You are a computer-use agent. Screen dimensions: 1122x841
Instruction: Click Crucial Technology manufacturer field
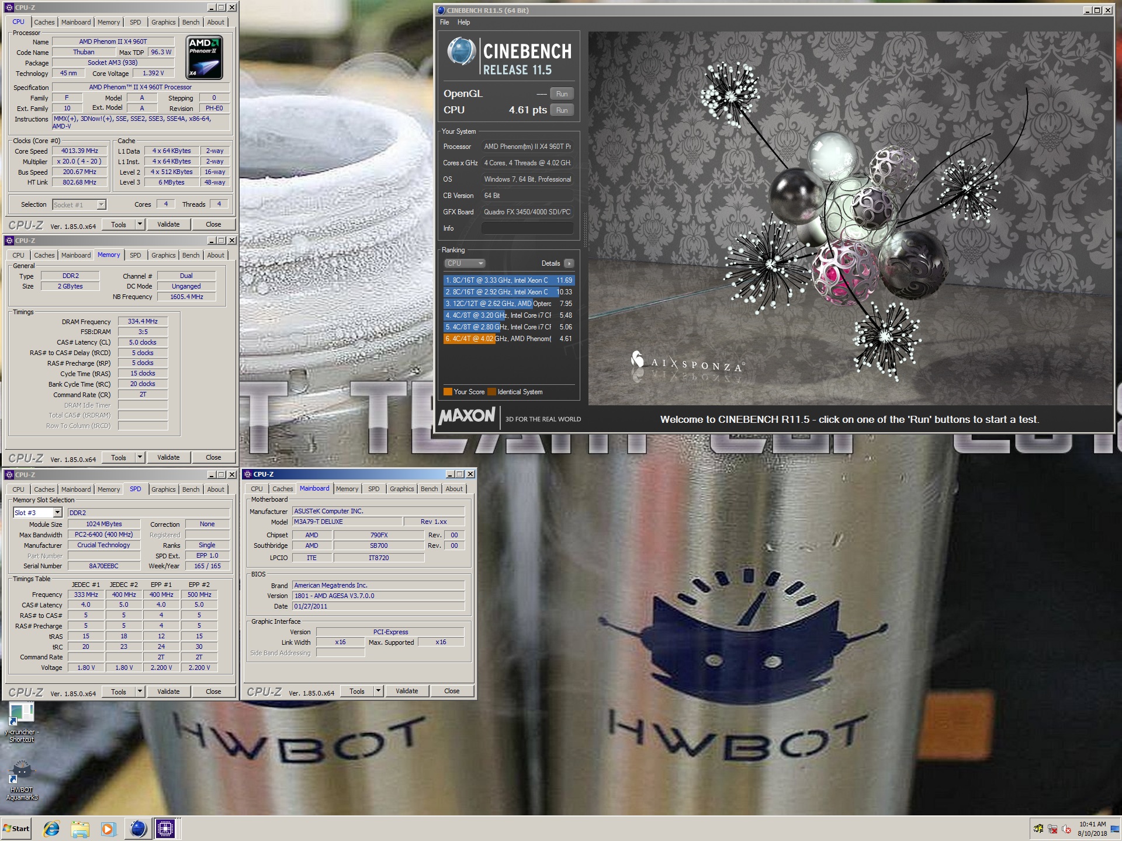(104, 545)
